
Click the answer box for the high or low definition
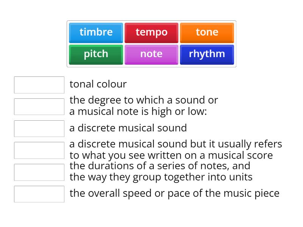tap(39, 106)
